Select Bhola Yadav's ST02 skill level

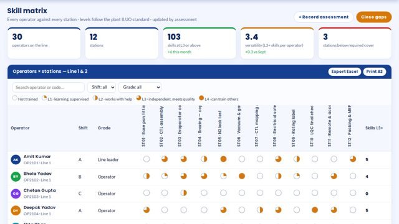pos(165,176)
